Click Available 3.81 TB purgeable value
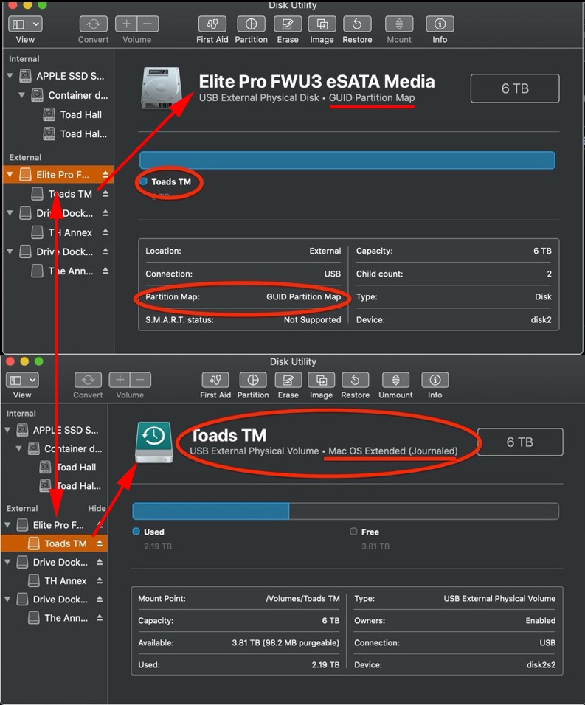The height and width of the screenshot is (705, 585). [285, 642]
